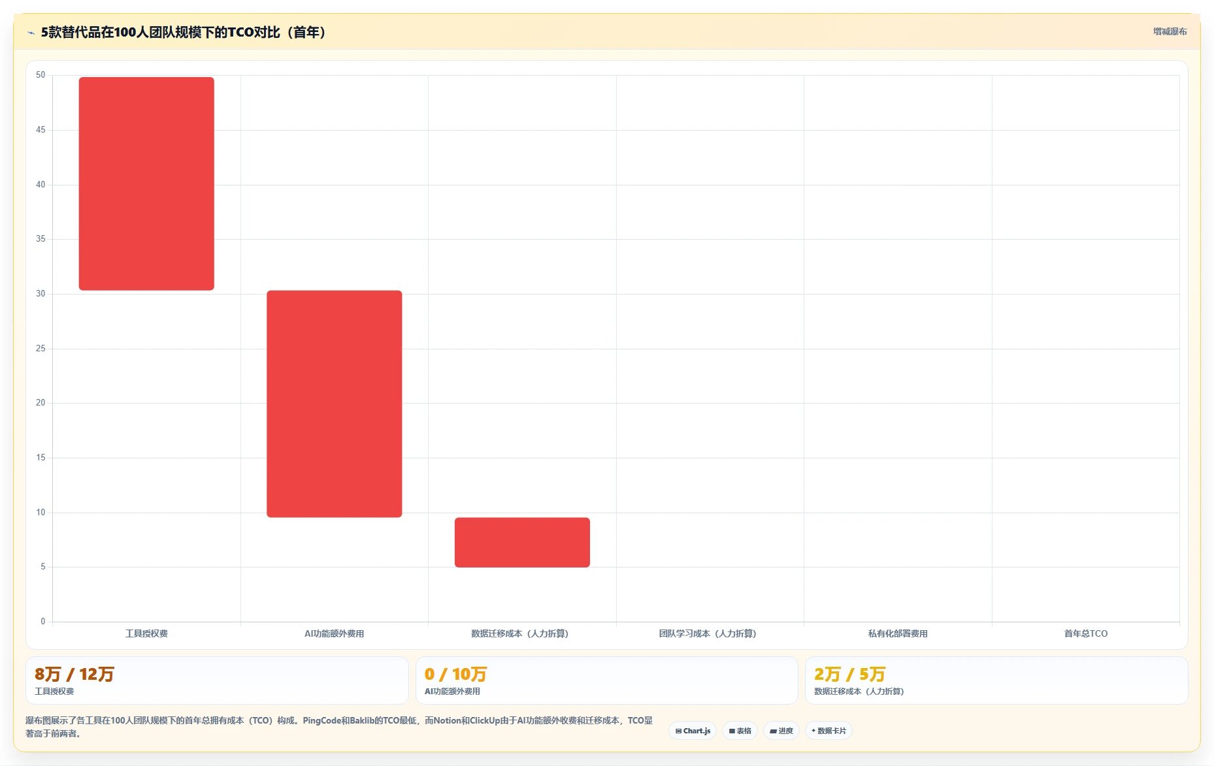Click the x-axis label 私有化部署费用
The height and width of the screenshot is (766, 1214).
[898, 633]
